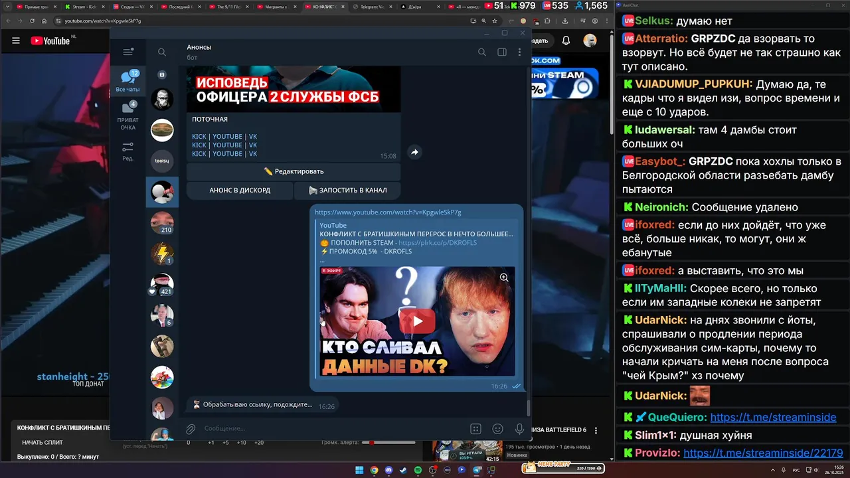Open chat with lightning bolt avatar
This screenshot has width=850, height=478.
tap(162, 254)
